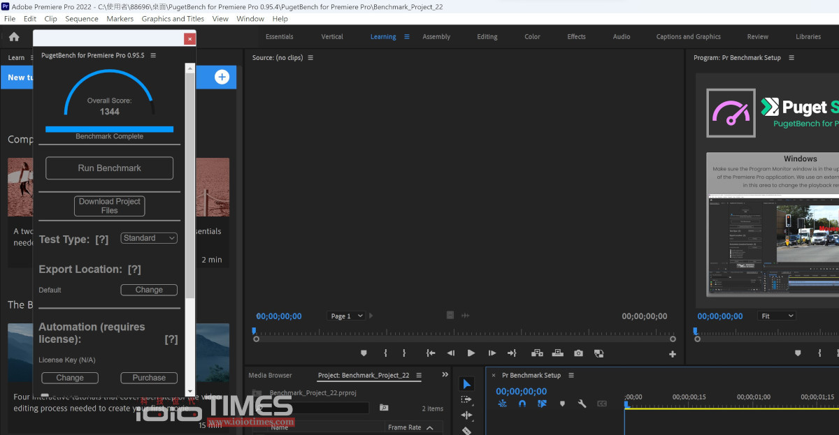Image resolution: width=839 pixels, height=435 pixels.
Task: Open the Test Type Standard dropdown
Action: [149, 238]
